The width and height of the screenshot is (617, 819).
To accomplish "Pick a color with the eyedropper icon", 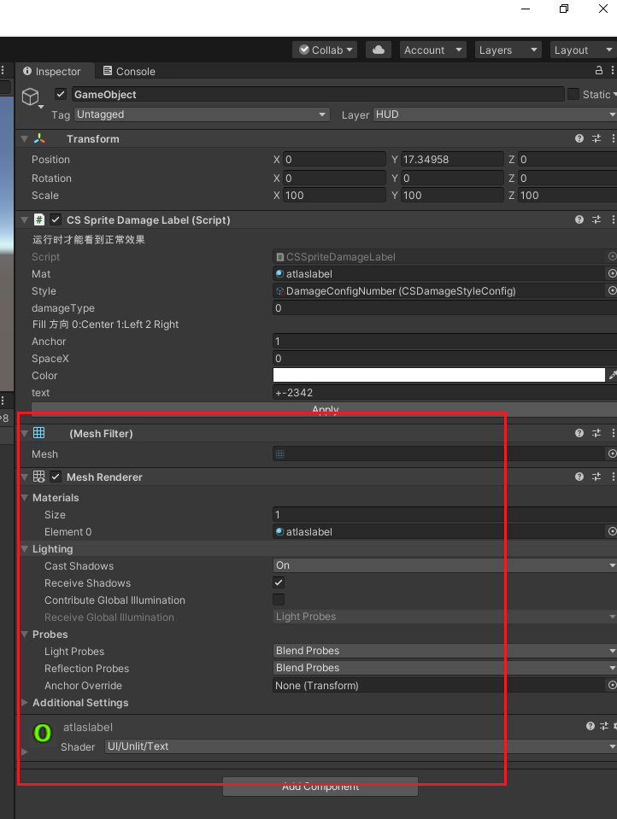I will 612,375.
